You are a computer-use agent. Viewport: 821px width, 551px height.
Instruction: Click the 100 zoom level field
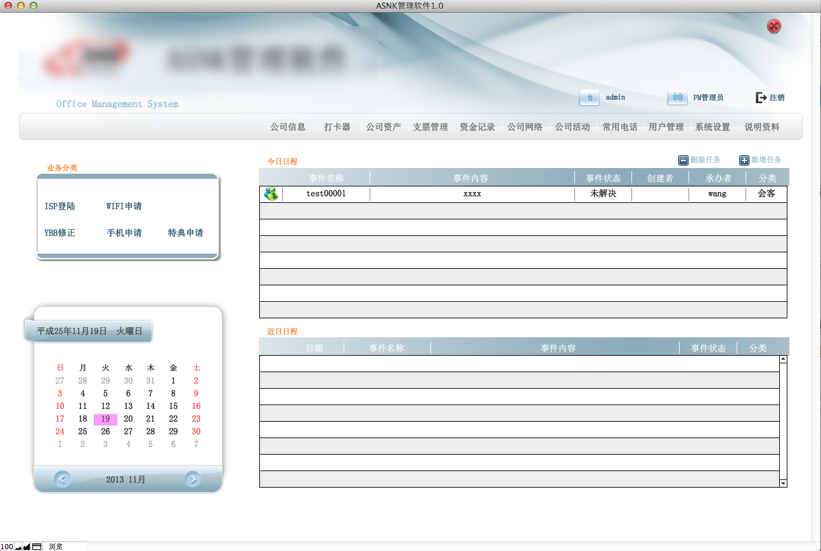click(7, 547)
